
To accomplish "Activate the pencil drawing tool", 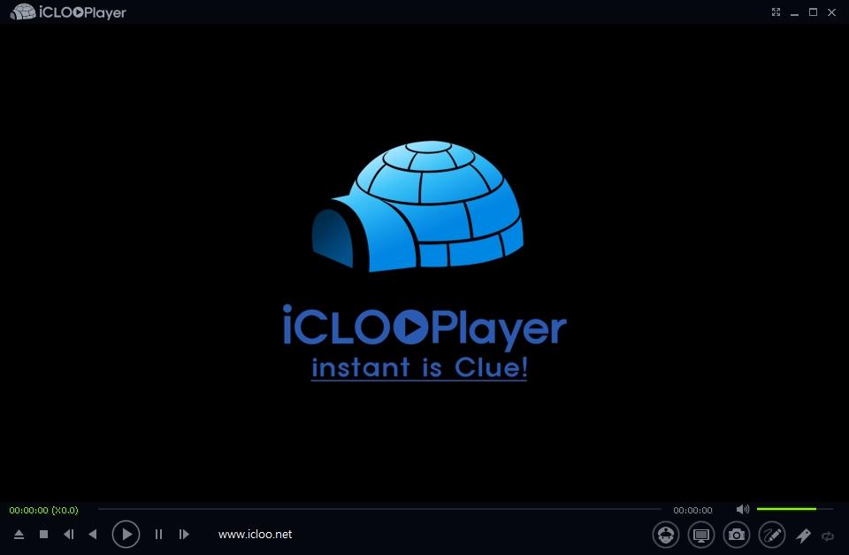I will click(x=772, y=535).
